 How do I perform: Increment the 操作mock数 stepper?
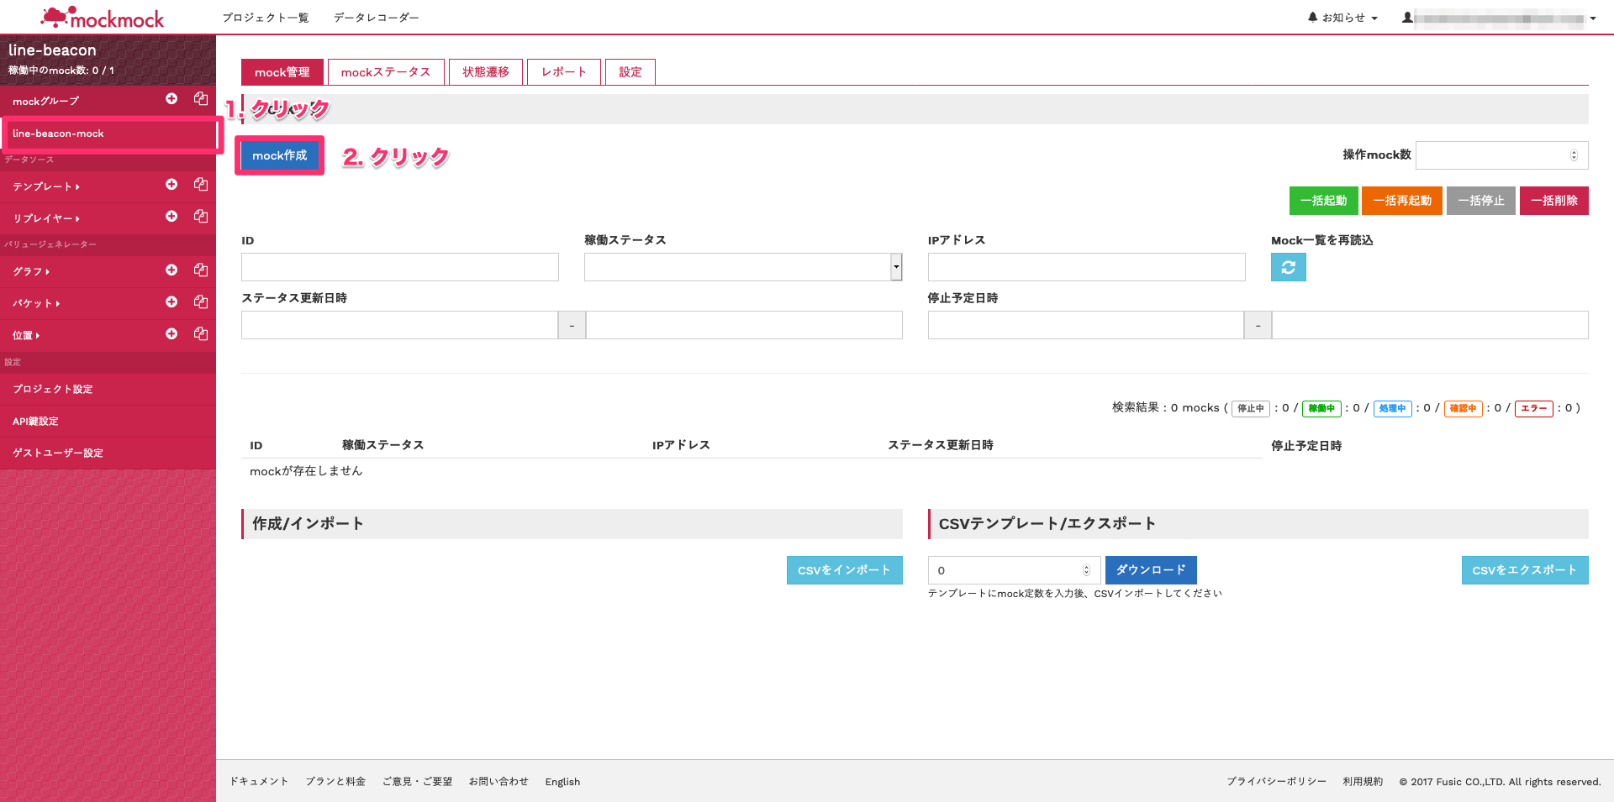1574,151
